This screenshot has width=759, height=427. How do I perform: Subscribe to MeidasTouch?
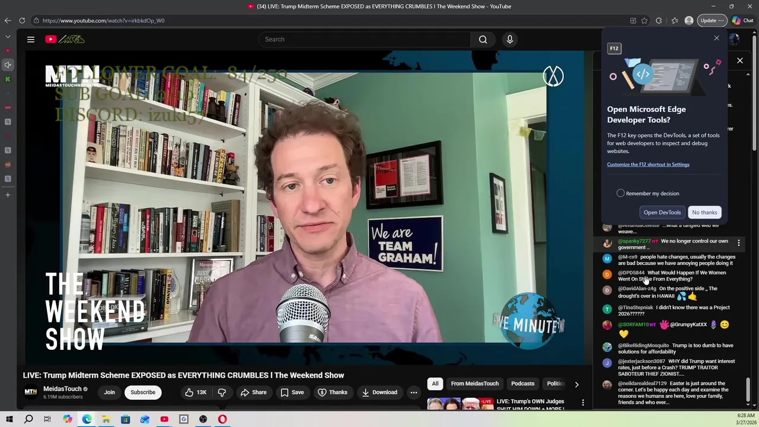143,392
